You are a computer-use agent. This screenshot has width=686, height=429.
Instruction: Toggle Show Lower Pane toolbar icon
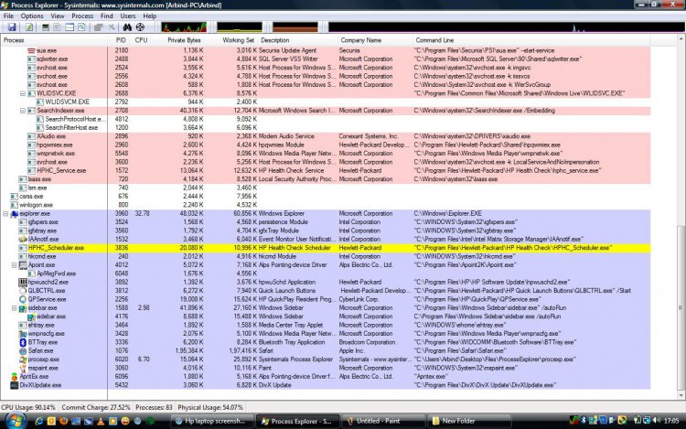point(70,27)
